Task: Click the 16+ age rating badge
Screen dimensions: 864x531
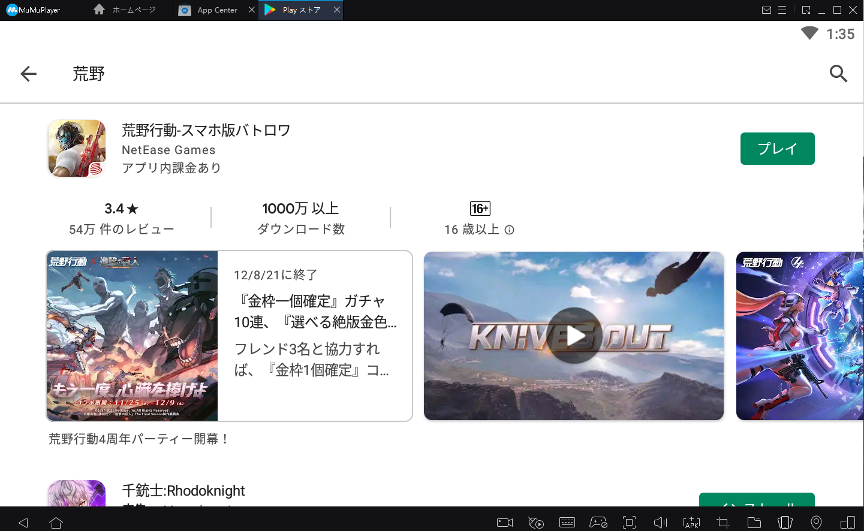Action: coord(480,209)
